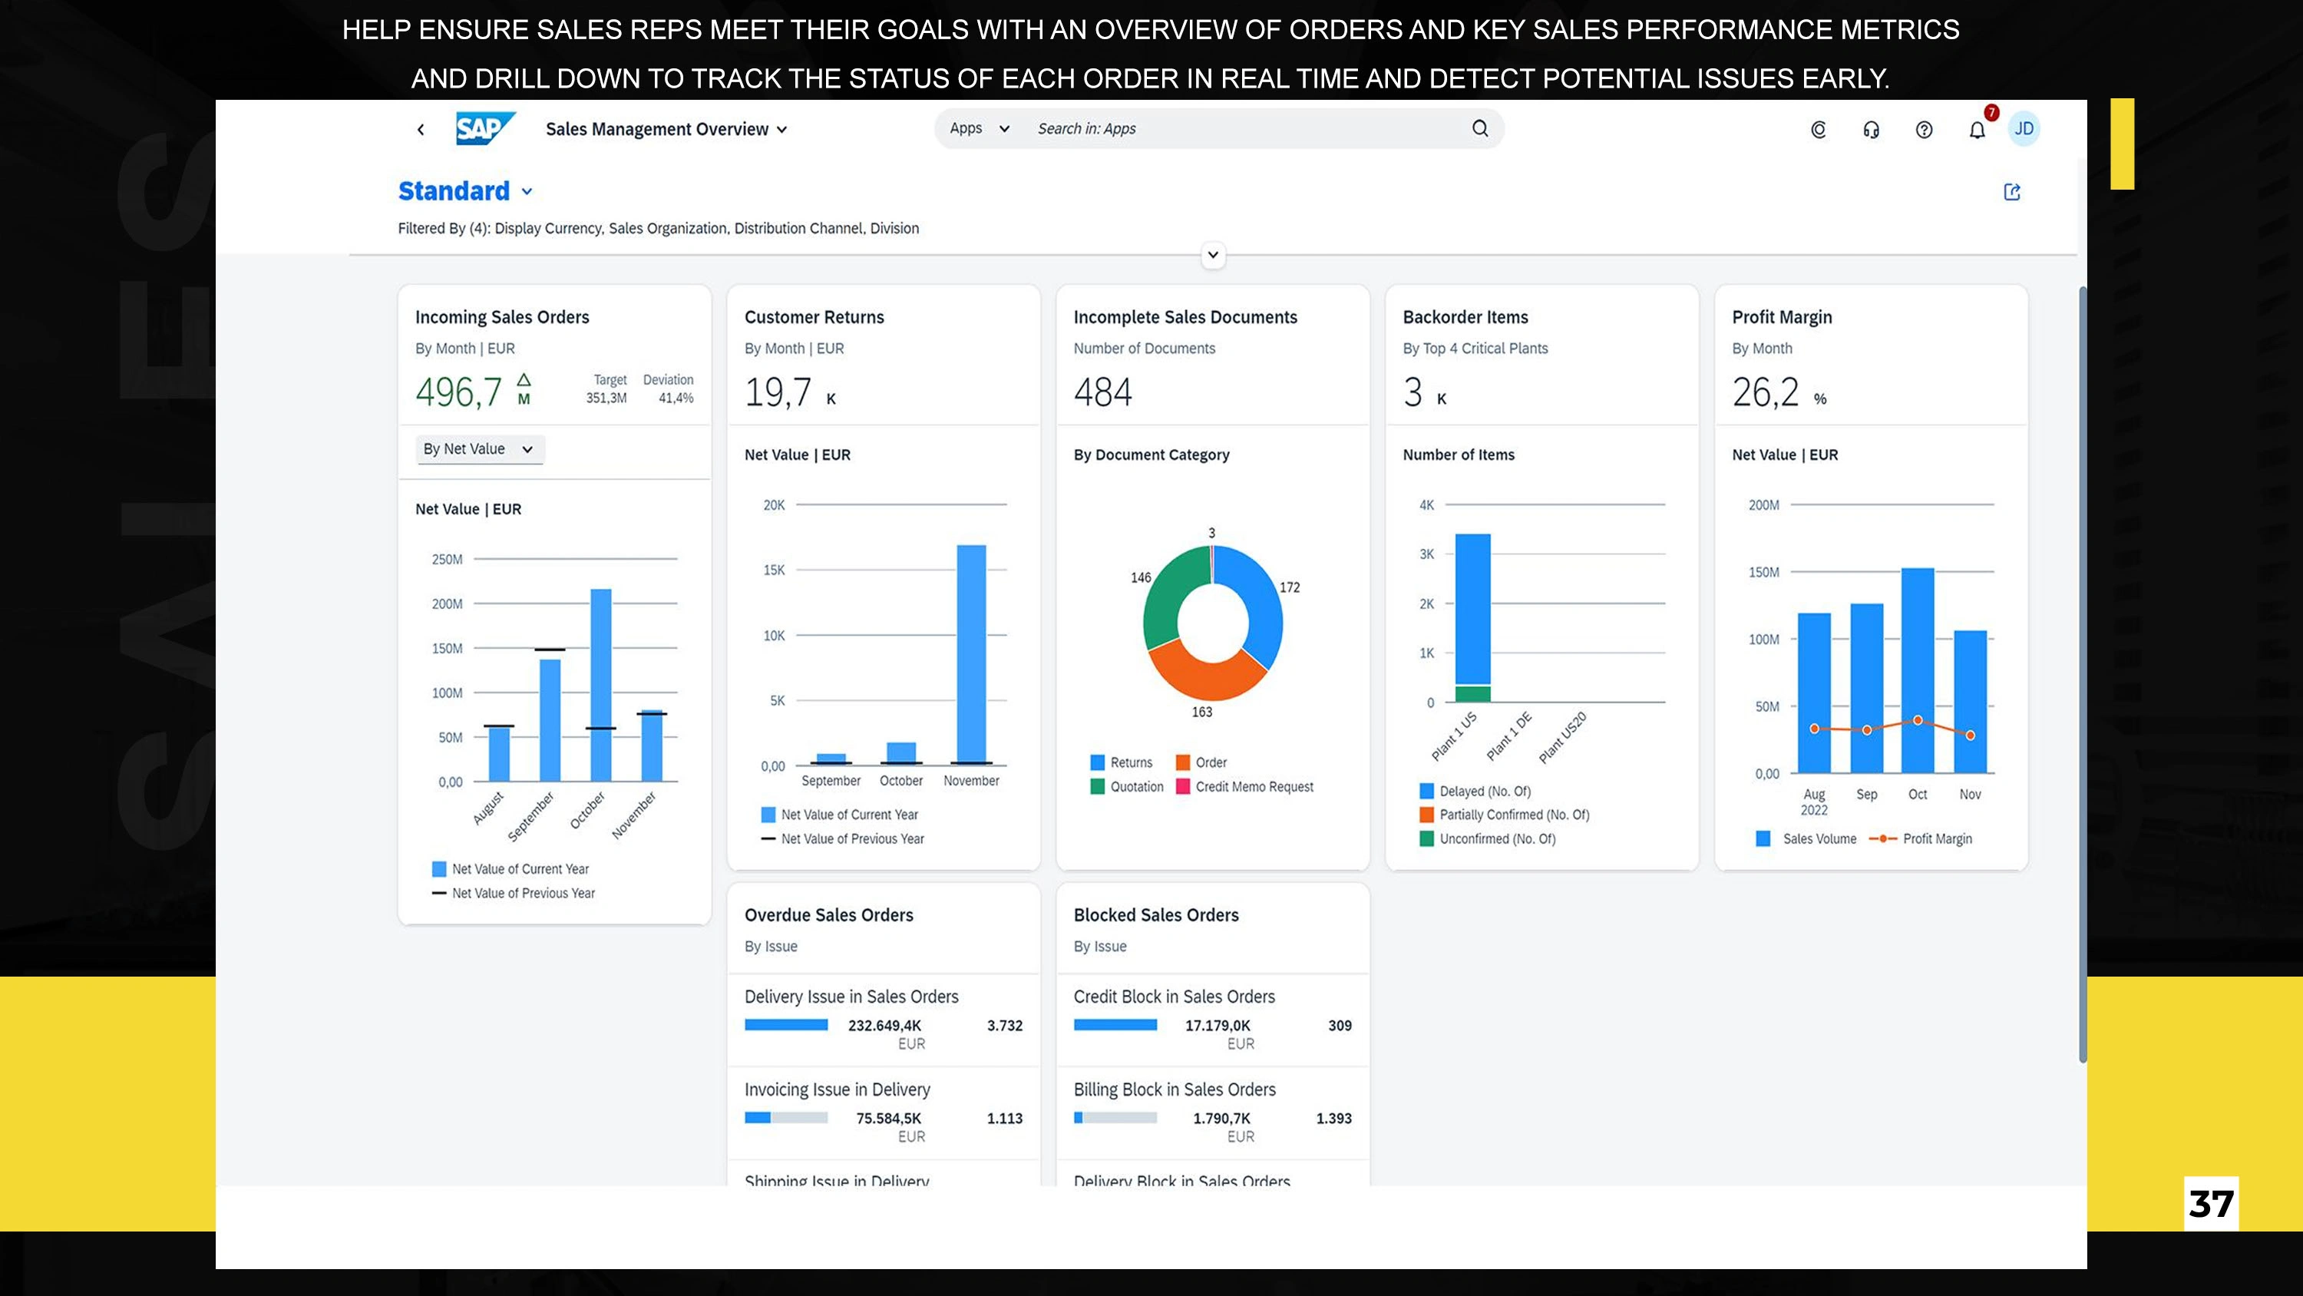Expand the filter header chevron
The width and height of the screenshot is (2303, 1296).
1213,255
